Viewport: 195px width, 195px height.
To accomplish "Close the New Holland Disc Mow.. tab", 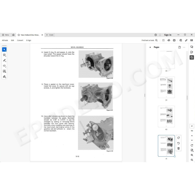I will coord(42,35).
